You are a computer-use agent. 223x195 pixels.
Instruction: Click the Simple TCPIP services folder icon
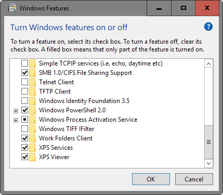pos(32,63)
